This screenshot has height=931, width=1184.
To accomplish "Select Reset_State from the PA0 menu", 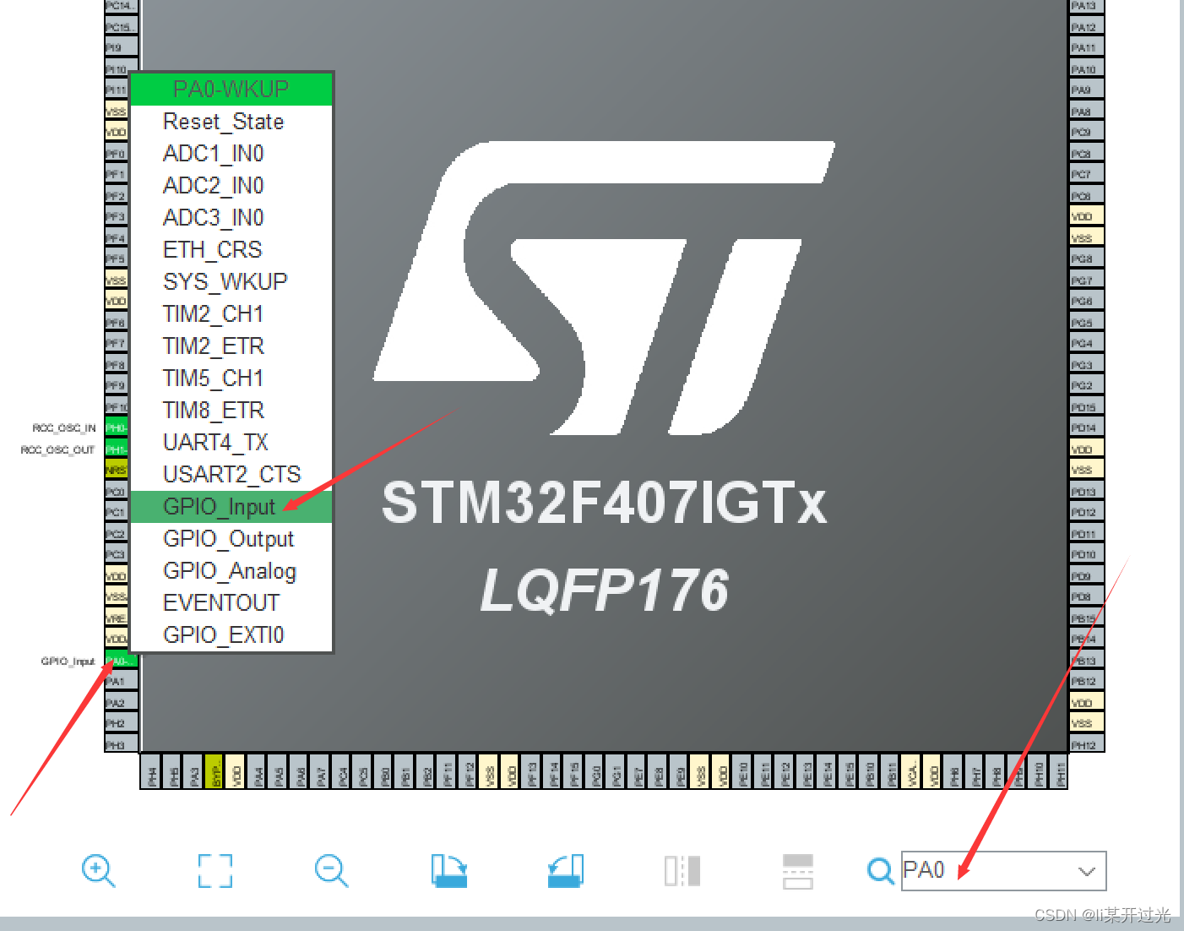I will tap(223, 121).
